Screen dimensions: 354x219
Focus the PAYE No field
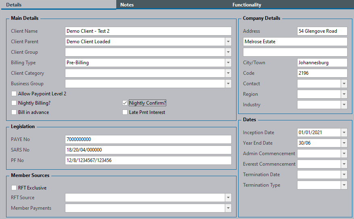pyautogui.click(x=148, y=139)
